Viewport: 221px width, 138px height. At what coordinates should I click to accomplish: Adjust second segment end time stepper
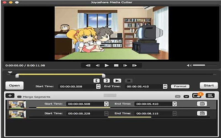coord(175,113)
